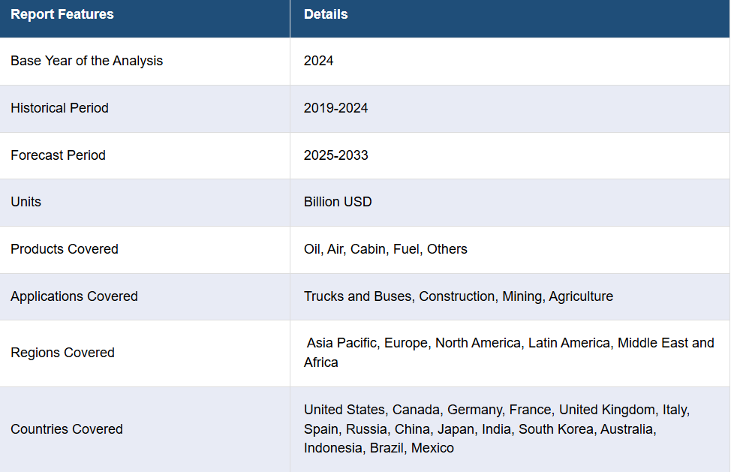Click the Details column header
The width and height of the screenshot is (734, 472).
(326, 14)
